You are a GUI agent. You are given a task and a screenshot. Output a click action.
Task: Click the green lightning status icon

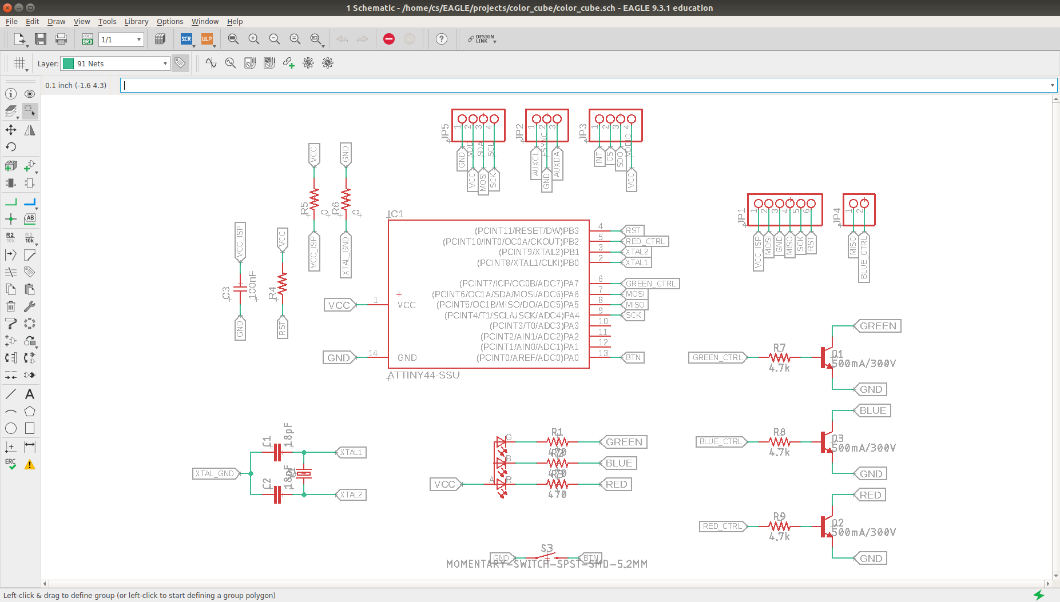point(1039,595)
